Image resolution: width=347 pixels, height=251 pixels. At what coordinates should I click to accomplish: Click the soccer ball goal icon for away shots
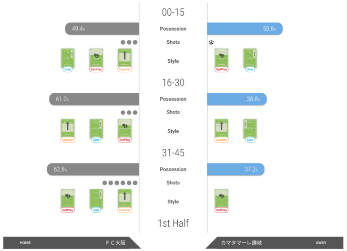click(x=211, y=42)
